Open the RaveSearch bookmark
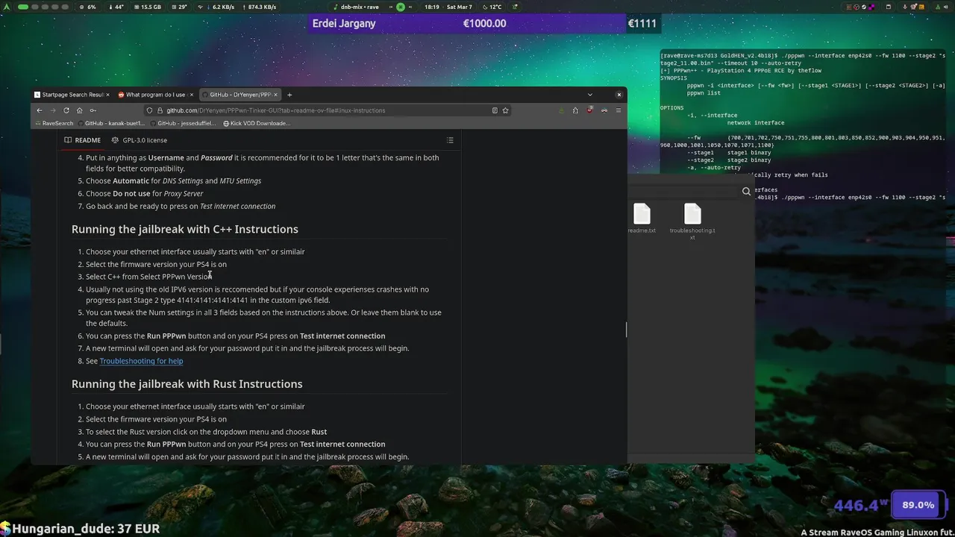Image resolution: width=955 pixels, height=537 pixels. pyautogui.click(x=54, y=123)
